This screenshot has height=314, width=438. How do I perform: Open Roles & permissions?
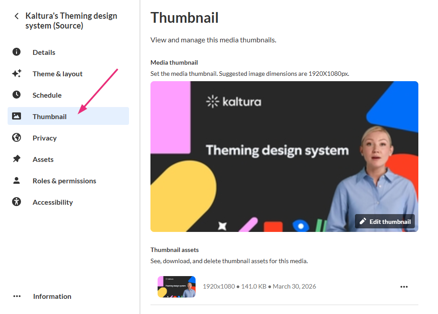click(x=68, y=181)
